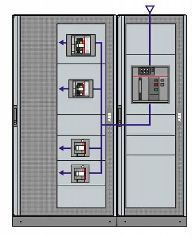Click the red button on air breaker
Image resolution: width=195 pixels, height=236 pixels.
pos(156,85)
